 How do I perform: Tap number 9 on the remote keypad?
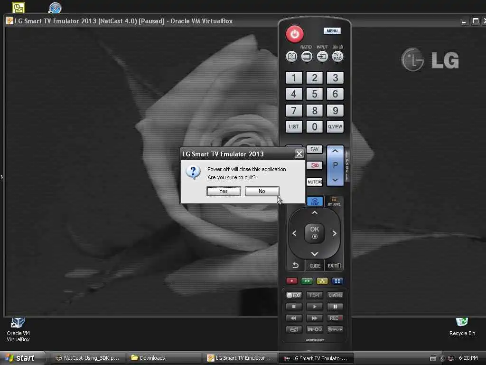click(335, 110)
